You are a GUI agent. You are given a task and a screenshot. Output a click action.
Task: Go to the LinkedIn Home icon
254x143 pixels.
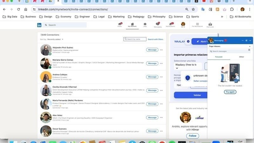120,24
